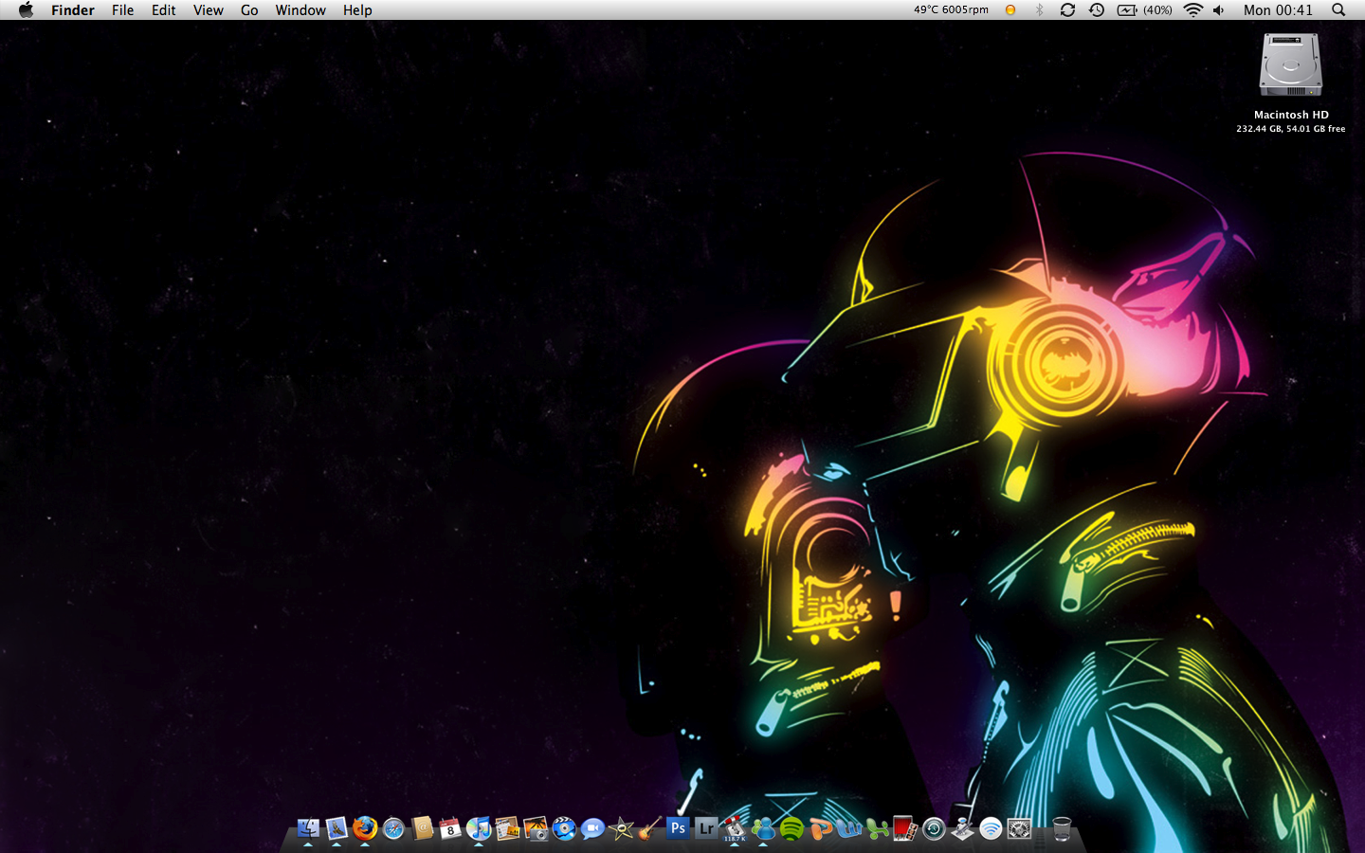Launch PowerPoint orange P dock icon
Screen dimensions: 1365x853
point(820,828)
